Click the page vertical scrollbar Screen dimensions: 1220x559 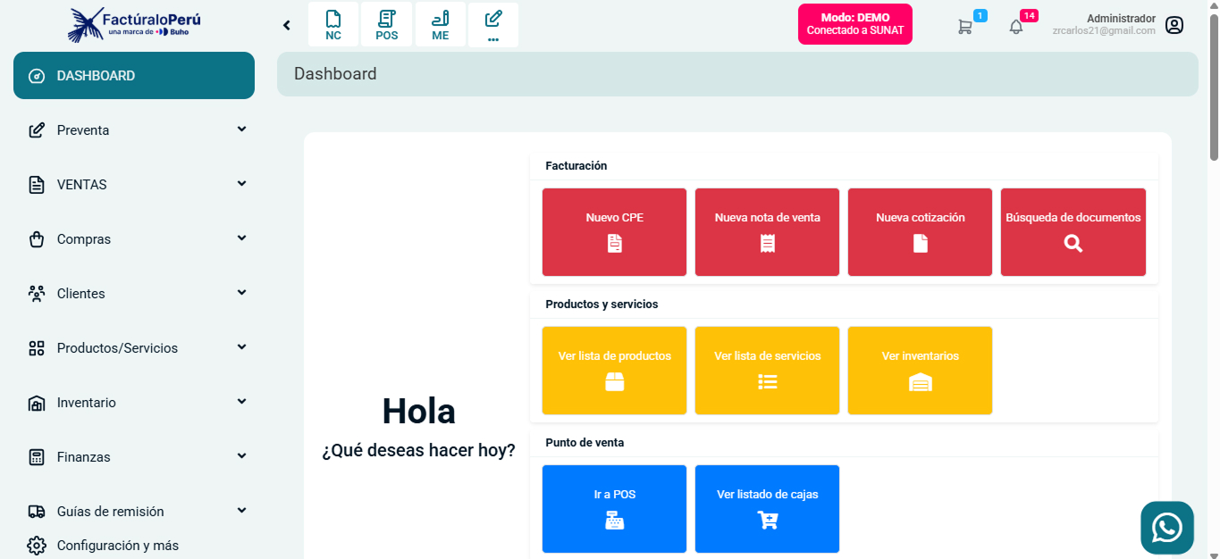[1213, 89]
